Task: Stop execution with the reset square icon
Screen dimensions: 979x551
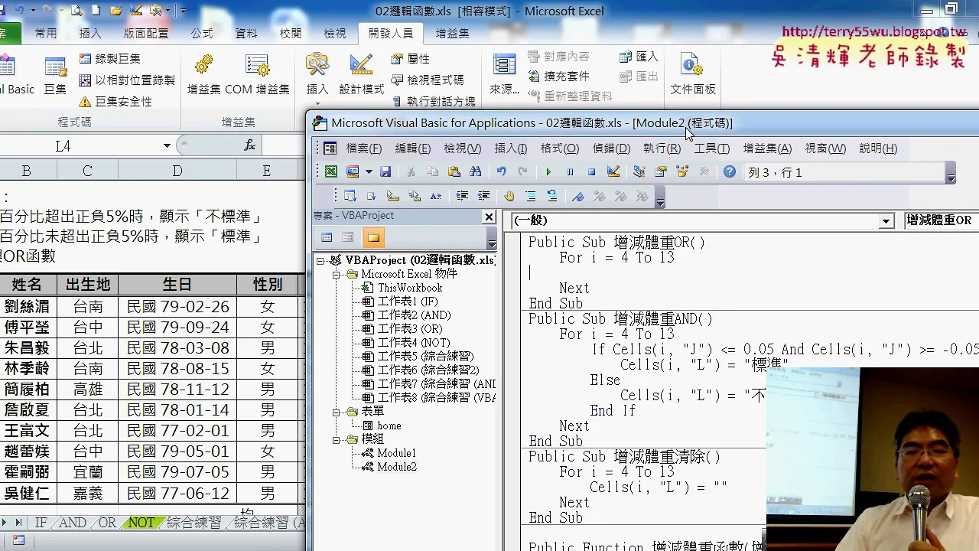Action: tap(591, 172)
